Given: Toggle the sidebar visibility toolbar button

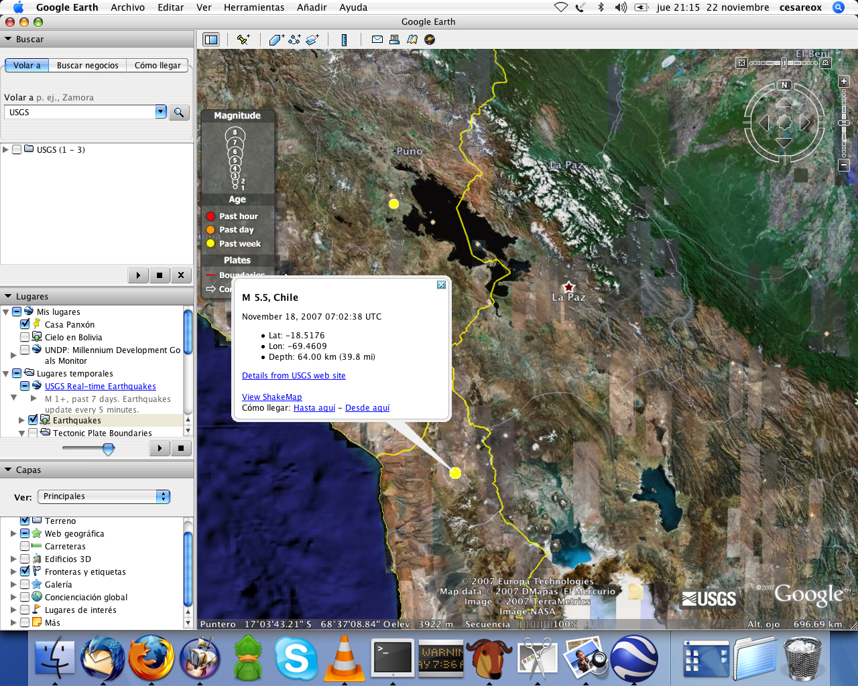Looking at the screenshot, I should 211,40.
